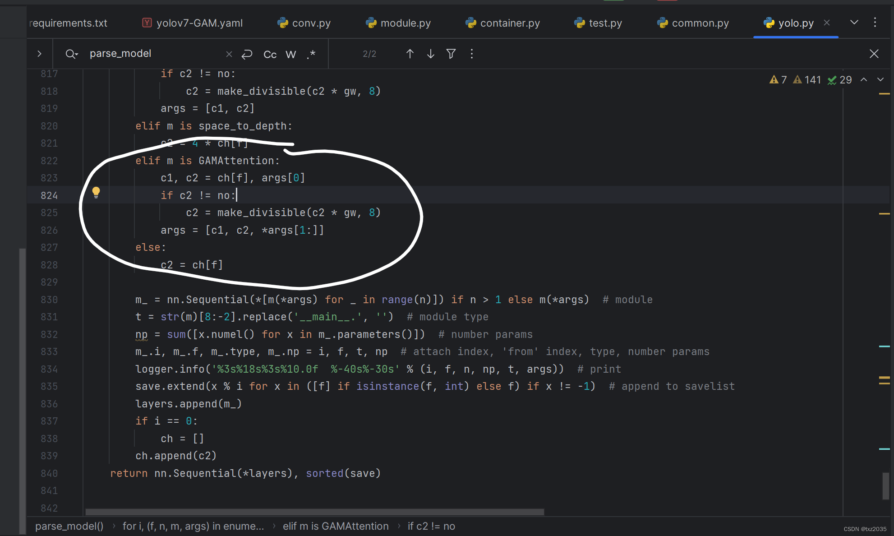Open search history dropdown magnifier

pos(72,54)
